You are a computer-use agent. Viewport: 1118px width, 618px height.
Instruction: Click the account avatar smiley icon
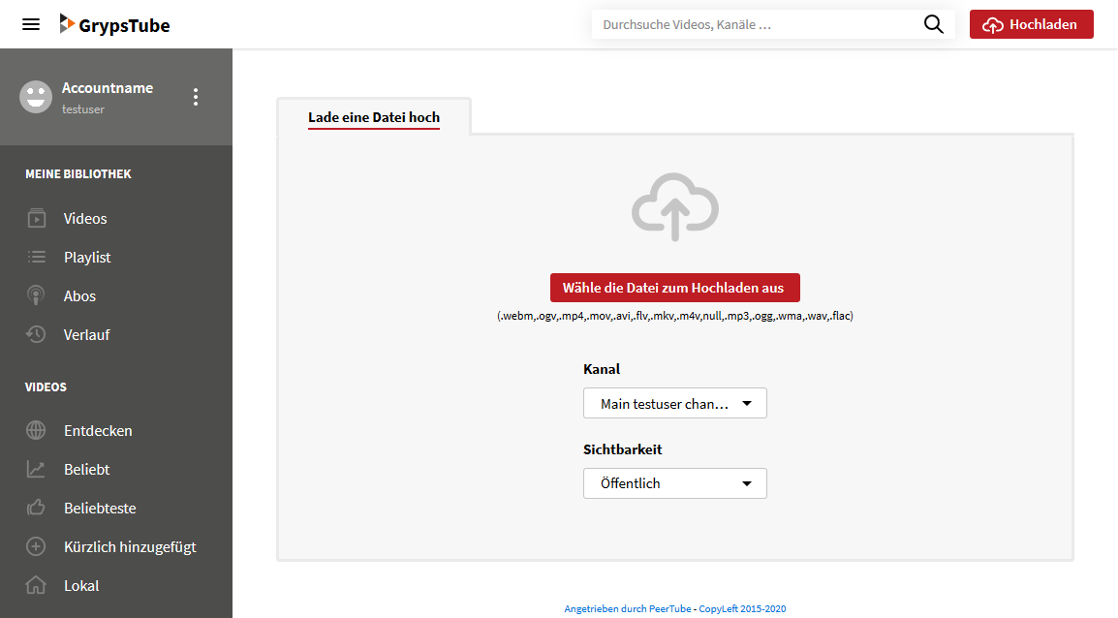pos(36,97)
